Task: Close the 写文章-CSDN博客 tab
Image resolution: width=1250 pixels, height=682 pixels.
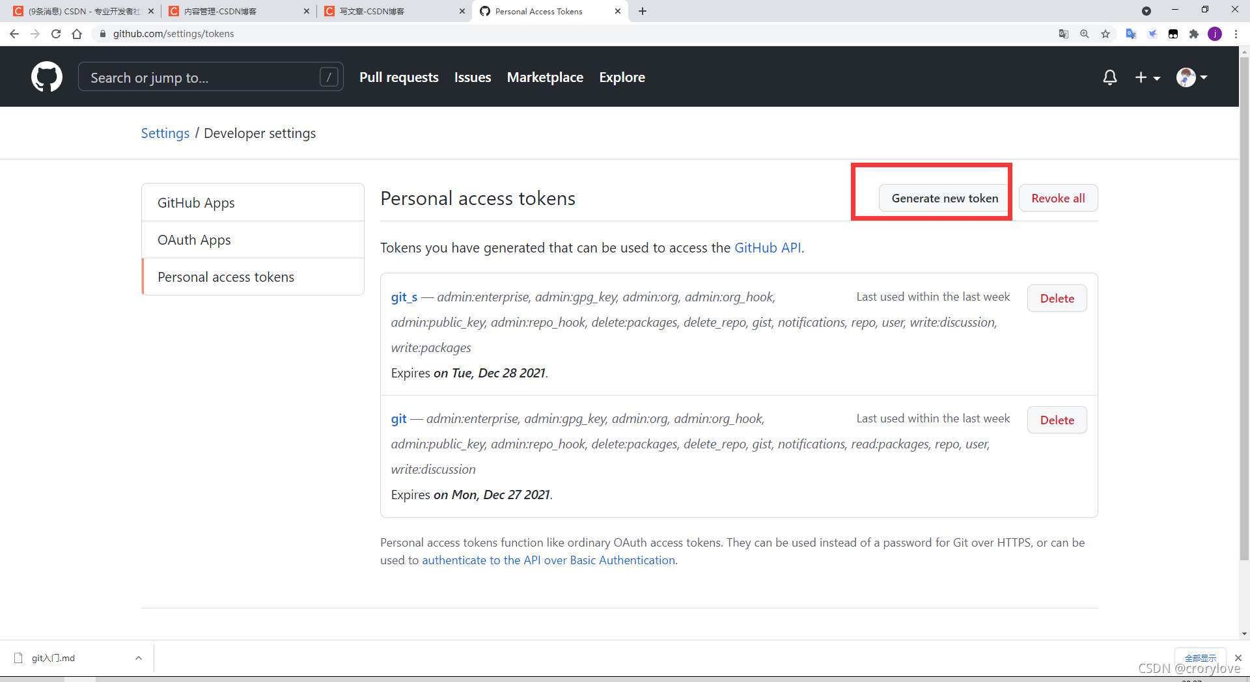Action: coord(462,11)
